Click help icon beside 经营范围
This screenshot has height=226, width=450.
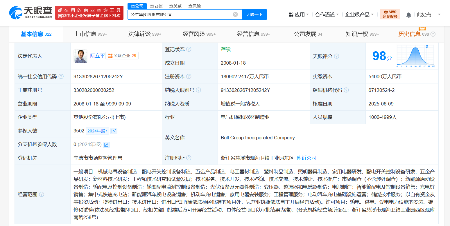42,194
